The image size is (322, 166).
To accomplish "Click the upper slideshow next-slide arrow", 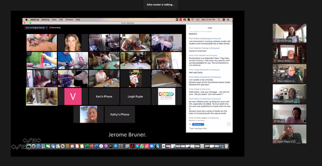I will [39, 140].
